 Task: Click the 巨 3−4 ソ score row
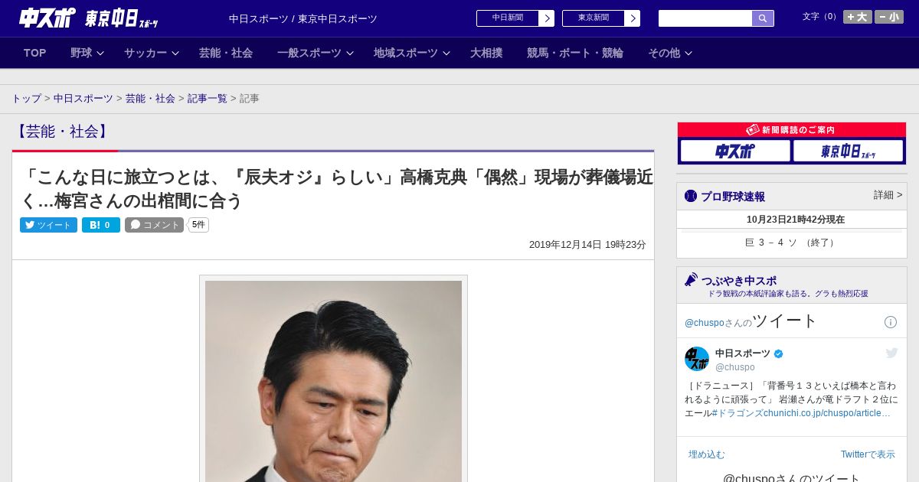[792, 243]
